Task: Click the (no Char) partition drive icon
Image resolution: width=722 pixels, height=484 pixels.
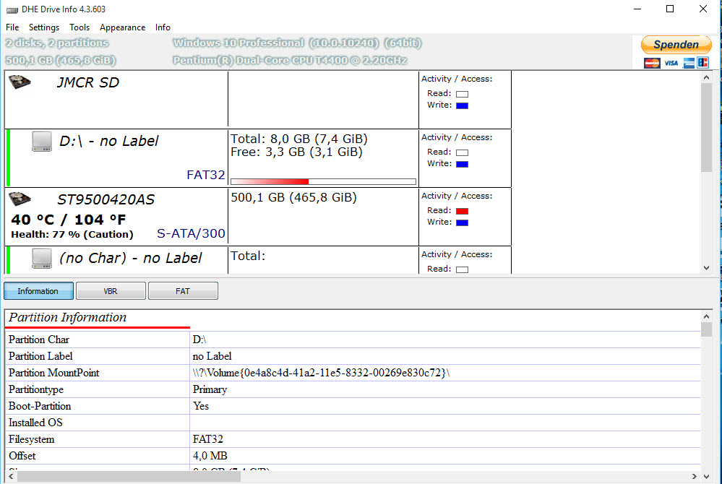Action: coord(42,258)
